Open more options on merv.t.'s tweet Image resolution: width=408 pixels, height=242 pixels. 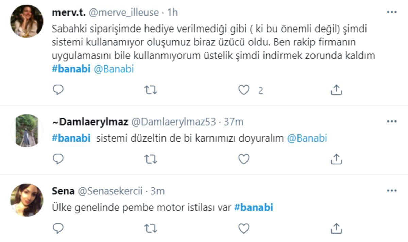[392, 12]
